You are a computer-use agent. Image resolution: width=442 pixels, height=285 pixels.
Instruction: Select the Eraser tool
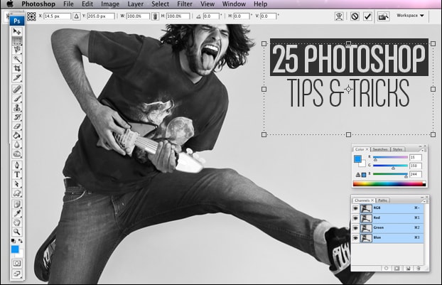[17, 127]
